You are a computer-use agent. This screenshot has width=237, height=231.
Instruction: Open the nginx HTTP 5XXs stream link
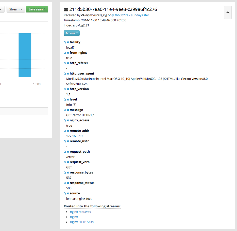[82, 222]
